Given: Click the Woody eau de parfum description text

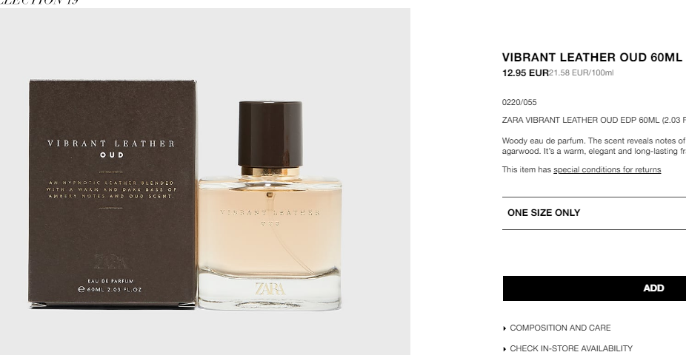Looking at the screenshot, I should coord(593,146).
